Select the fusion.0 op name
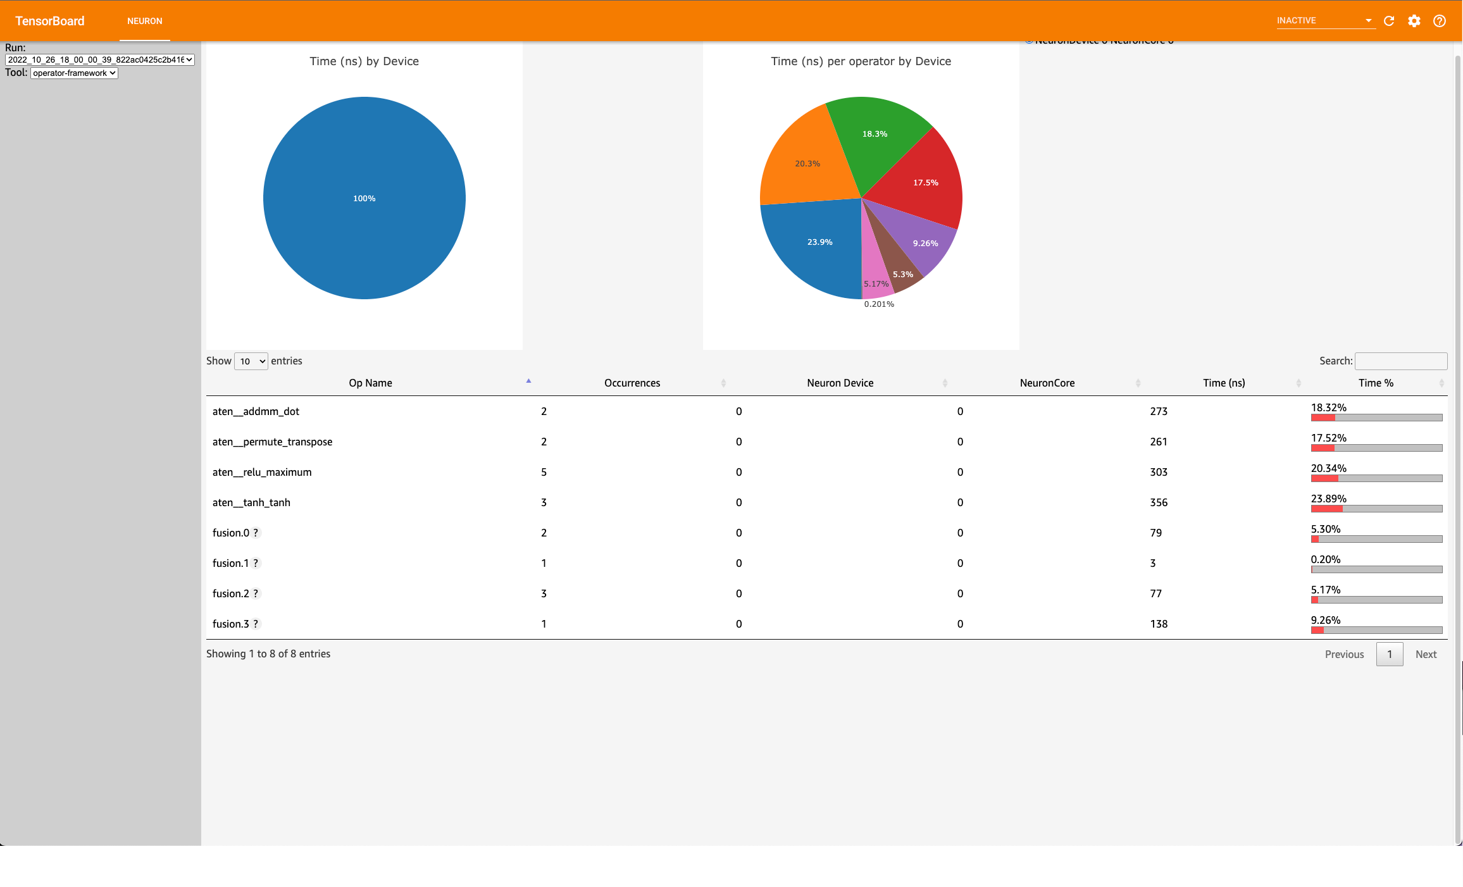Viewport: 1463px width, 887px height. [231, 533]
